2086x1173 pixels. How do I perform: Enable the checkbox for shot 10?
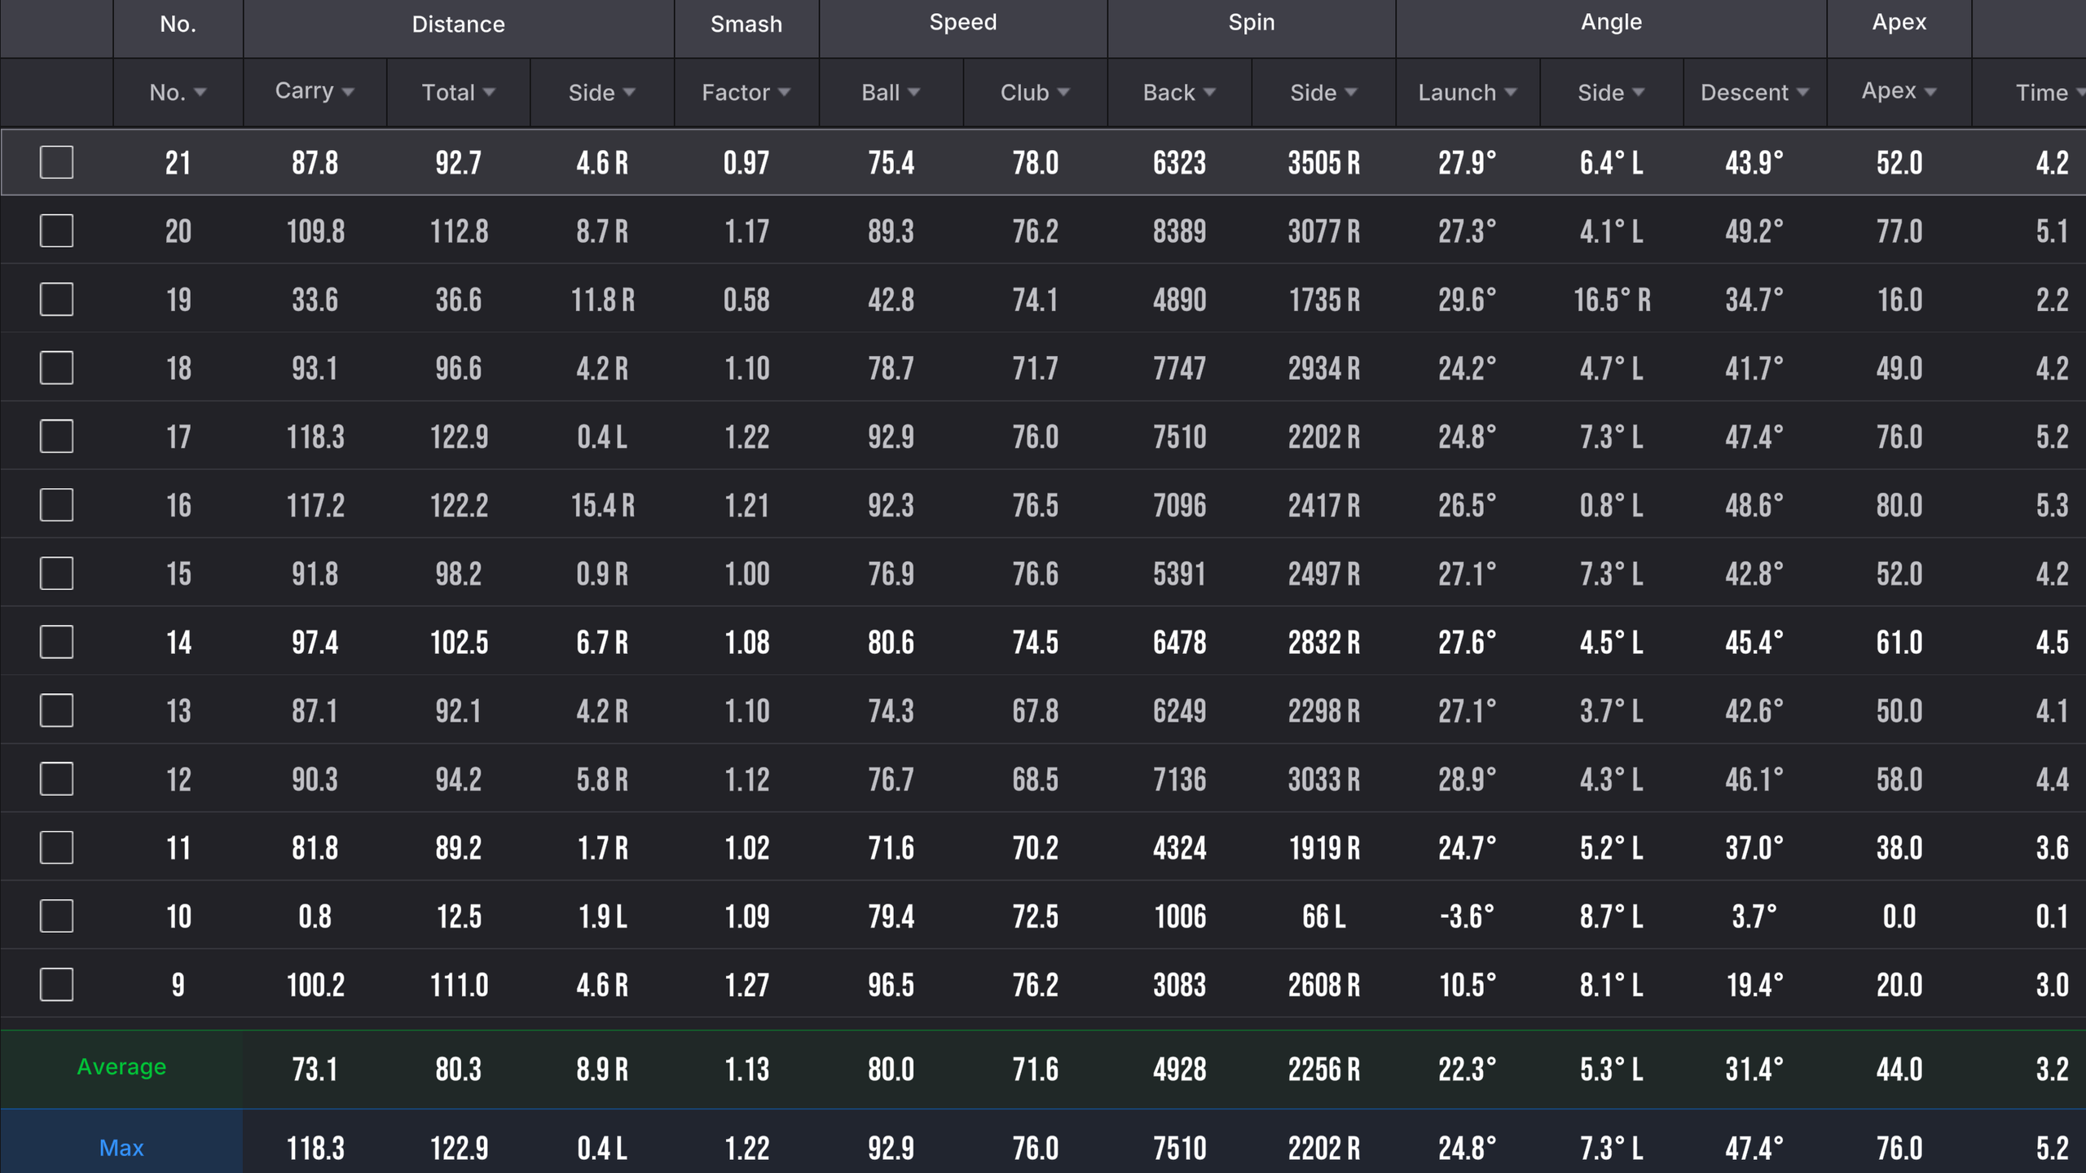(56, 916)
